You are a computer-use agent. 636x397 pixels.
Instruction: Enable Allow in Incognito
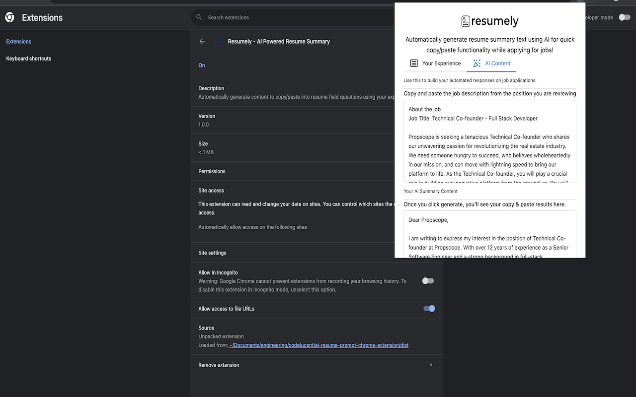tap(428, 281)
